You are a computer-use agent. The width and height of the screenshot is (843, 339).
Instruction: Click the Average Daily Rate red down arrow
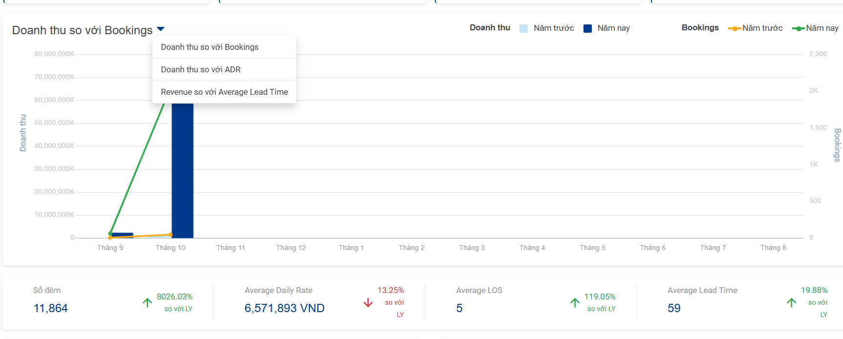tap(368, 303)
